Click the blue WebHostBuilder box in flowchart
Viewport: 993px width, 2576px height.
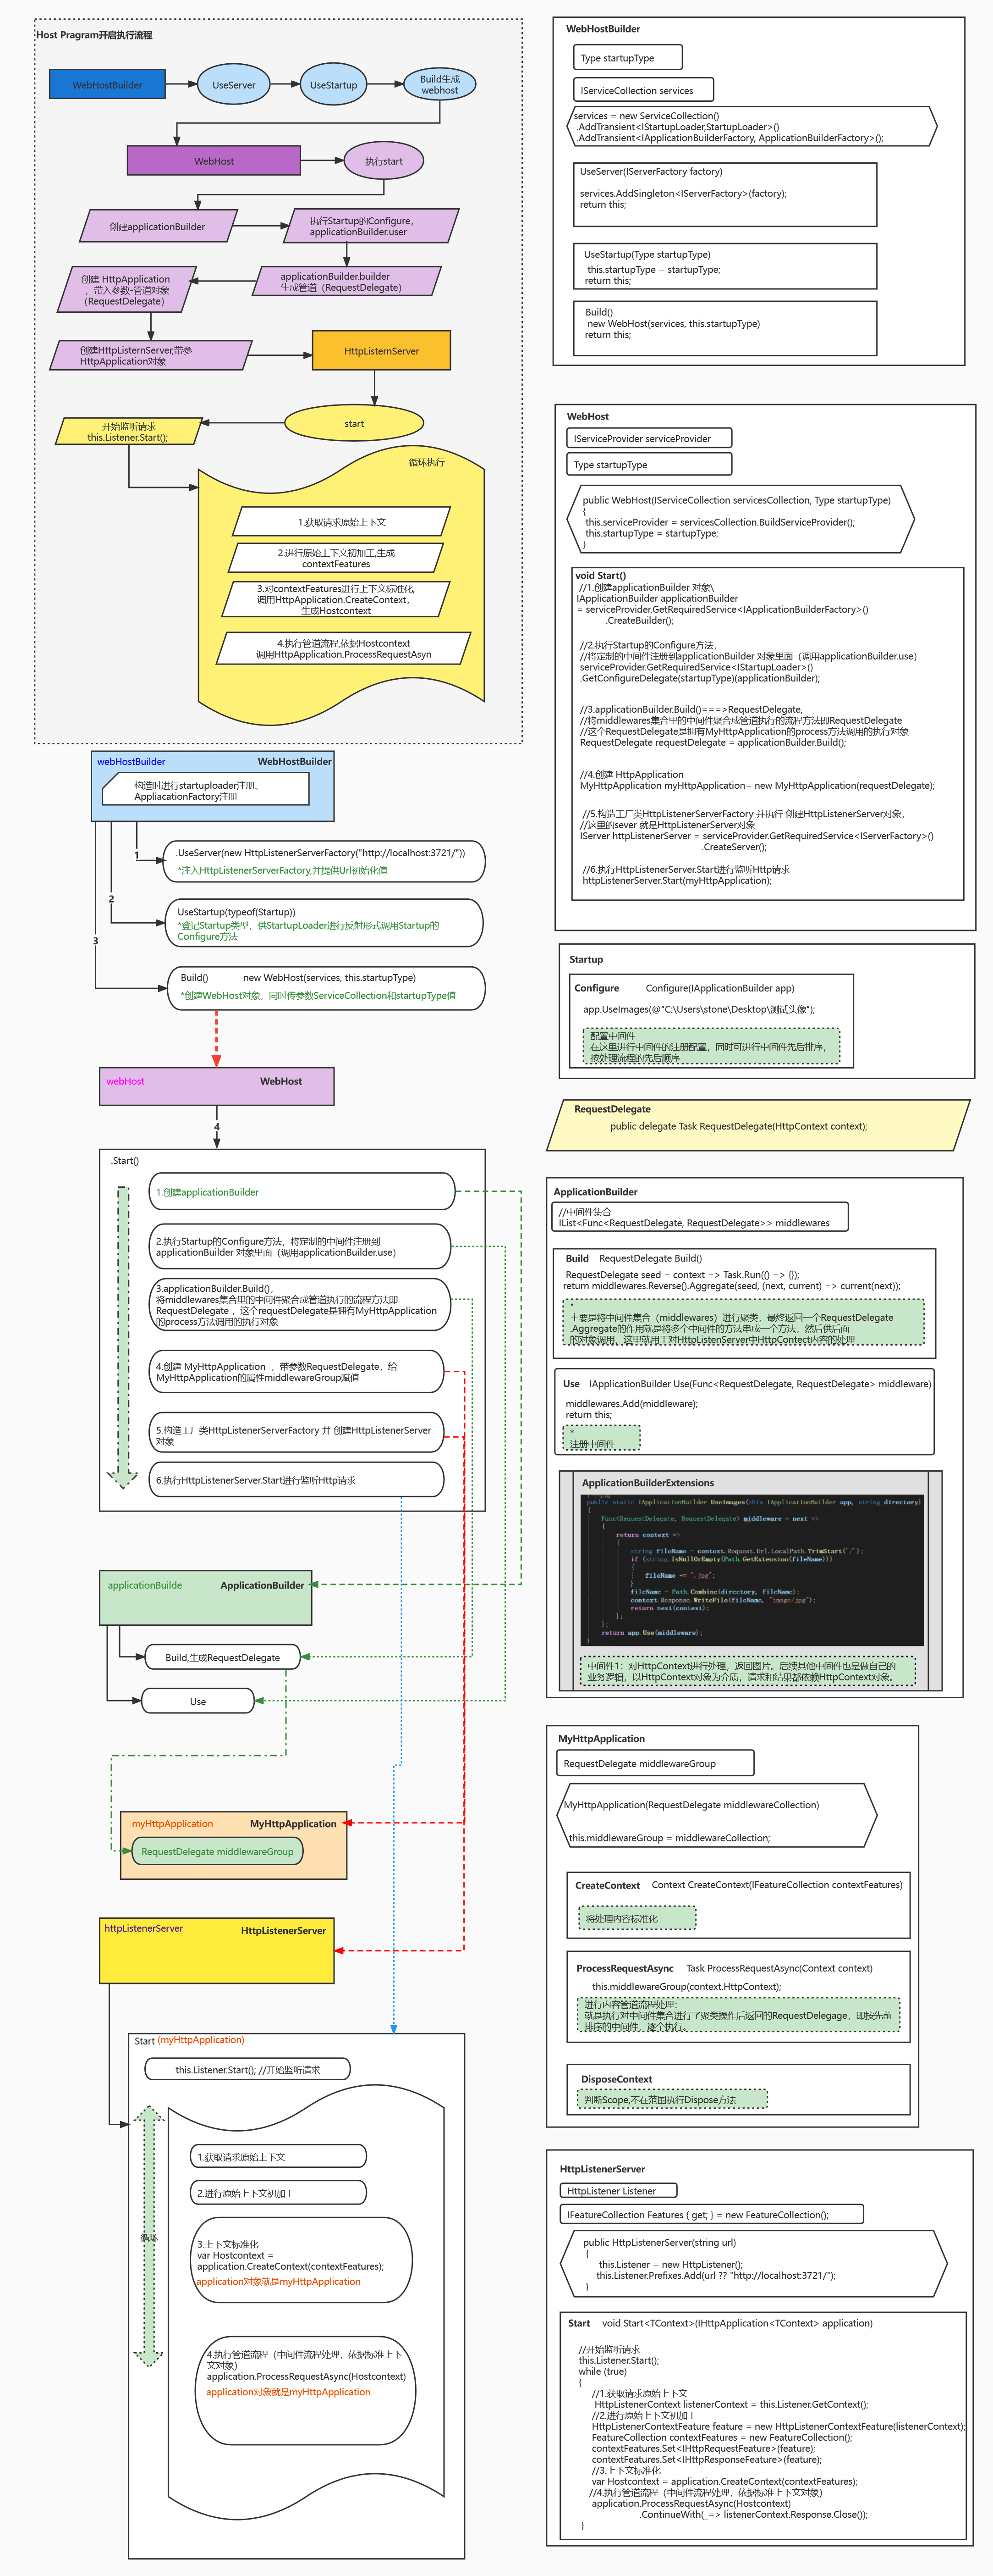(x=107, y=84)
